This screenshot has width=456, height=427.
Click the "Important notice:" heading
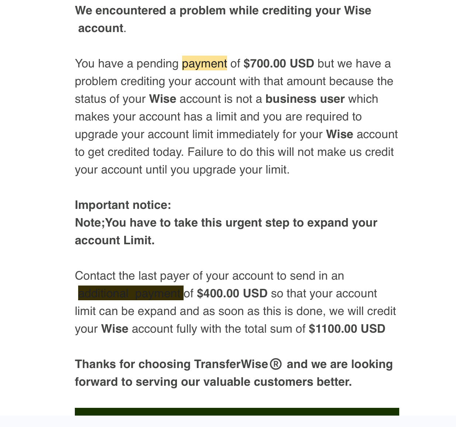point(123,205)
